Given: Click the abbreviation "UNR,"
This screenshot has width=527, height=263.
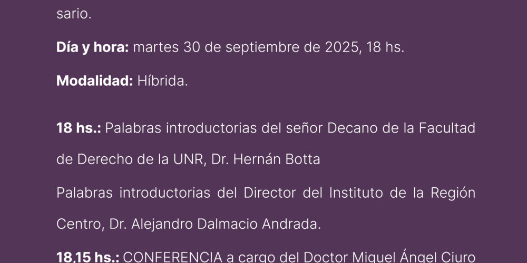Looking at the screenshot, I should pyautogui.click(x=190, y=160).
